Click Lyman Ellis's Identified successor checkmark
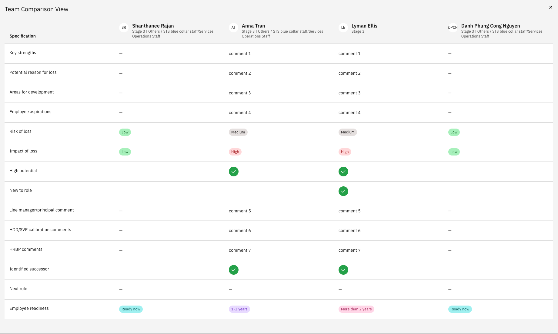Viewport: 558px width, 334px height. click(343, 270)
